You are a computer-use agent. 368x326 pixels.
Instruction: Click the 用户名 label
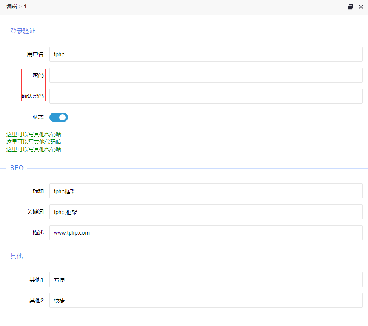[35, 54]
